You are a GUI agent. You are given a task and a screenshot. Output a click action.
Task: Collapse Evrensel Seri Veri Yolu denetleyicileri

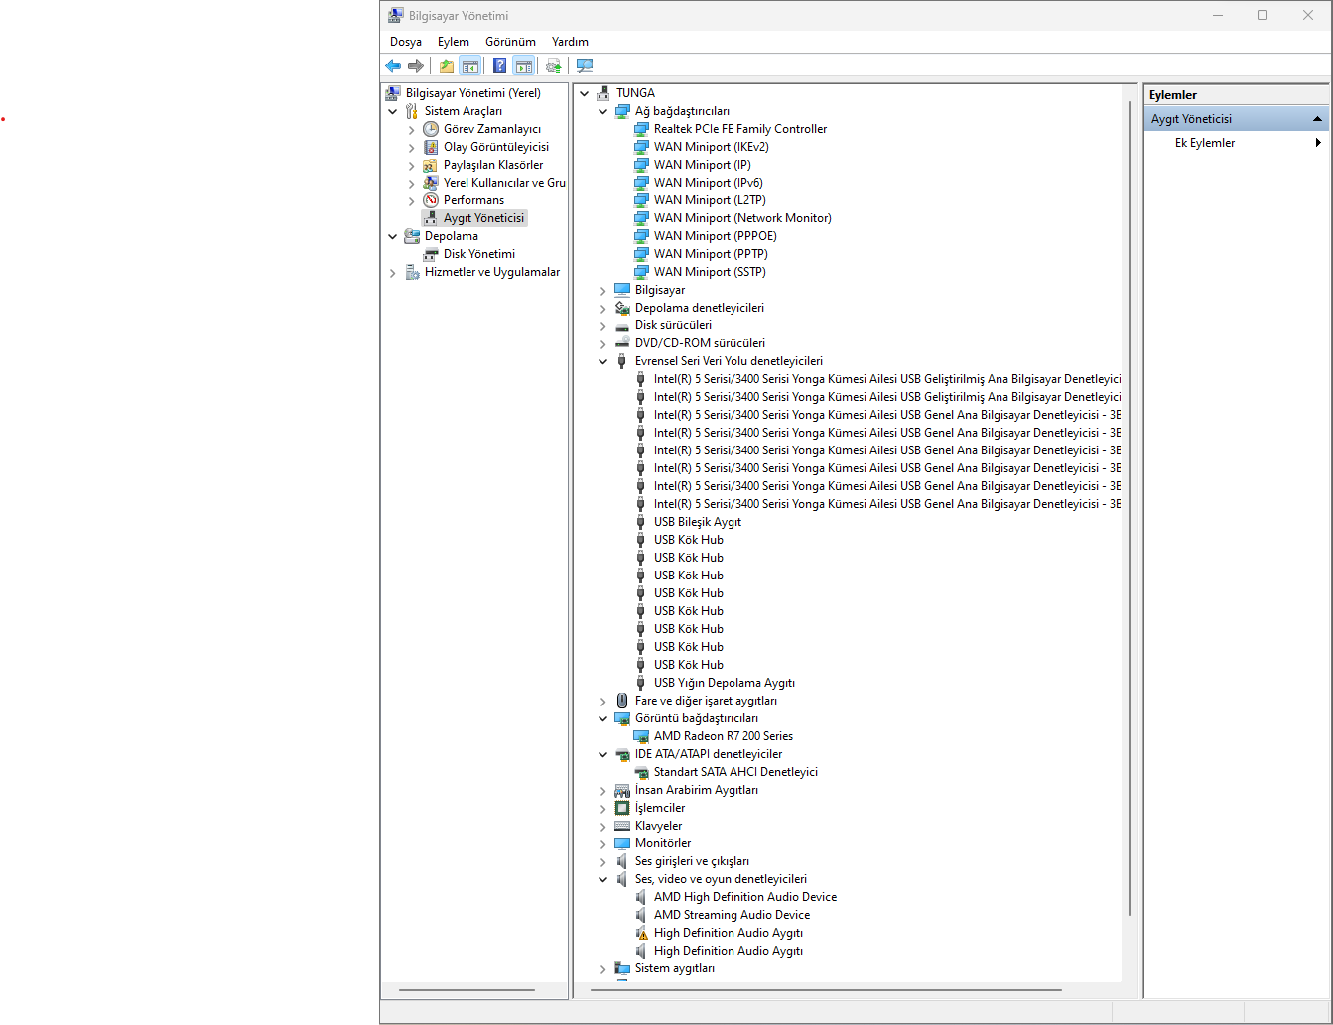tap(602, 361)
